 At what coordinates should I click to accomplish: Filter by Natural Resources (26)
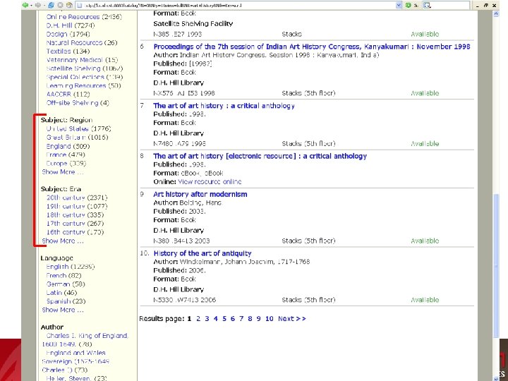[82, 42]
